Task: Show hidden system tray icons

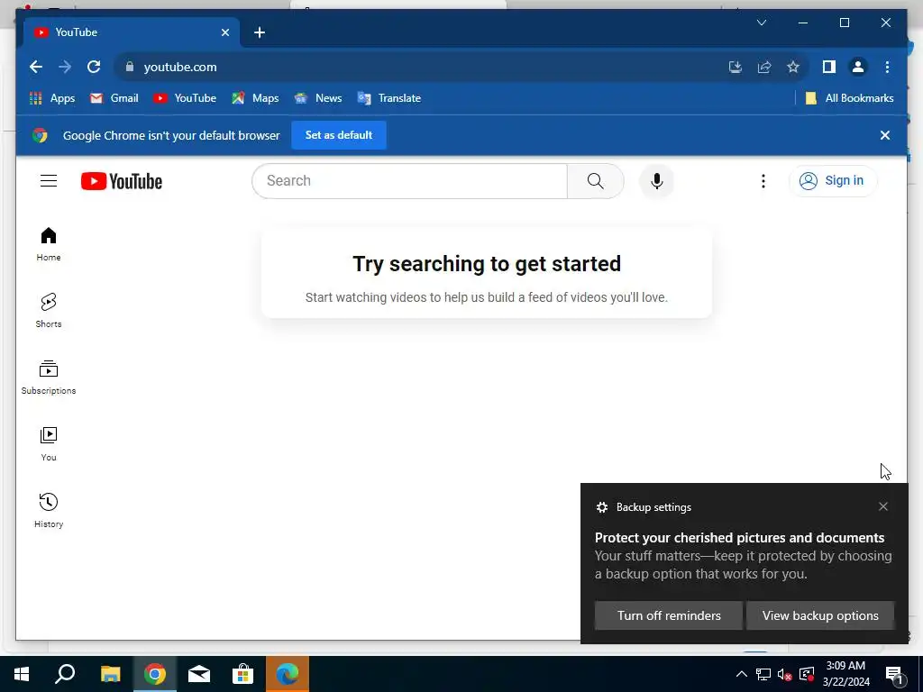Action: 742,674
